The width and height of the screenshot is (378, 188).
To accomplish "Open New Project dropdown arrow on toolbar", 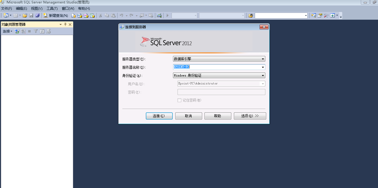I will [11, 15].
